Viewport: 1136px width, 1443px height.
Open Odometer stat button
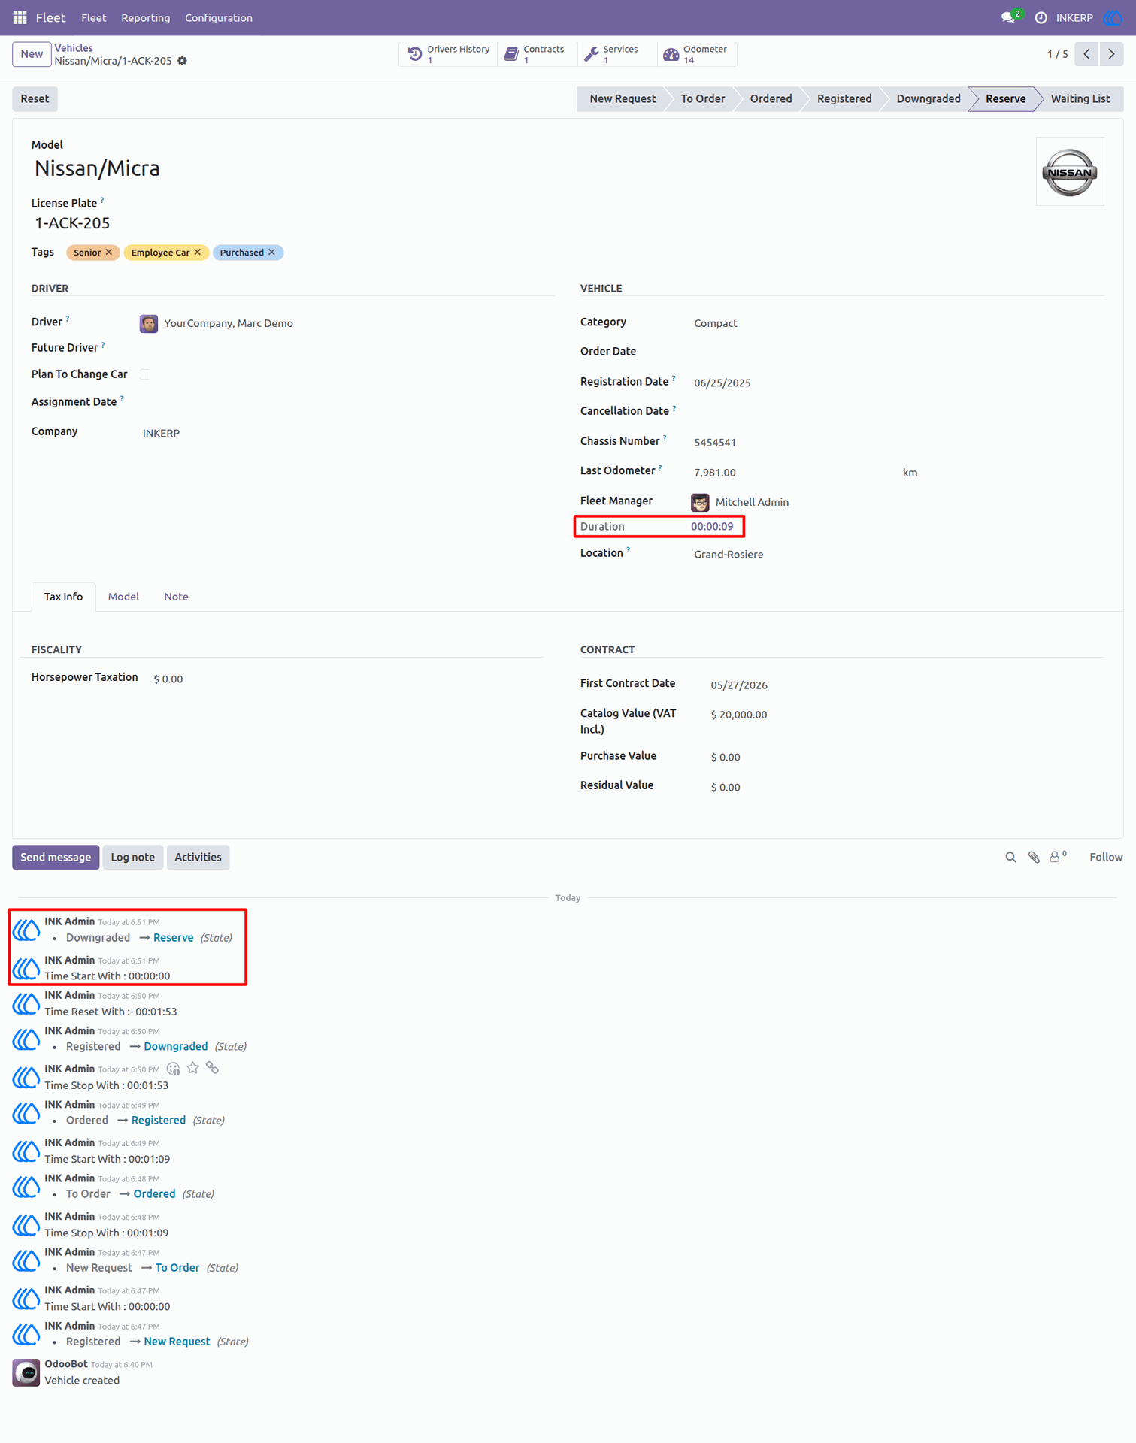pos(697,54)
